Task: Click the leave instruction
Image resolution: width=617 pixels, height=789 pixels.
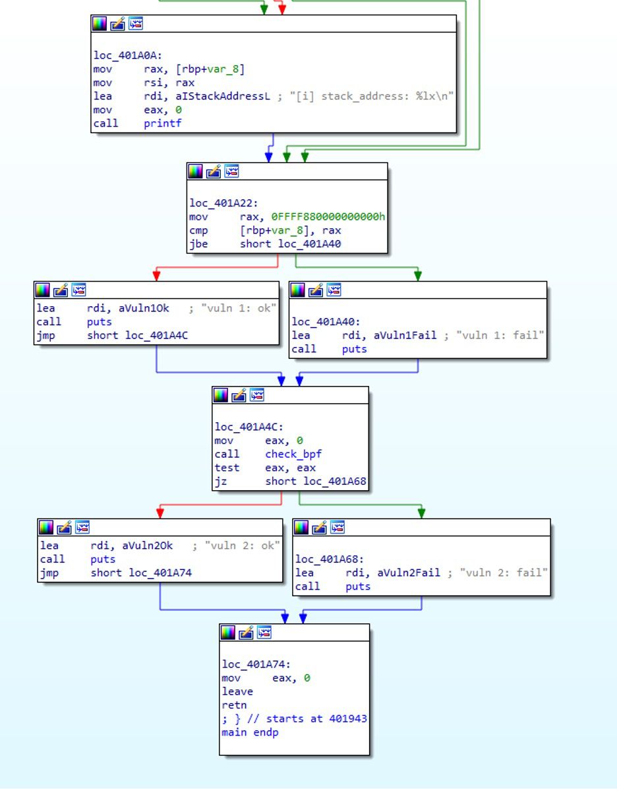Action: [237, 692]
